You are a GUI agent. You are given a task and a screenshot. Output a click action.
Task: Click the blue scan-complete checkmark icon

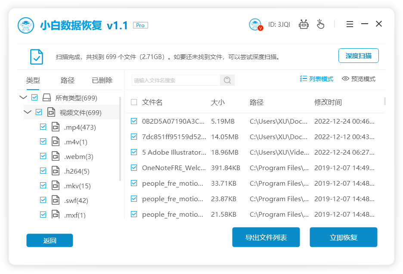coord(36,56)
